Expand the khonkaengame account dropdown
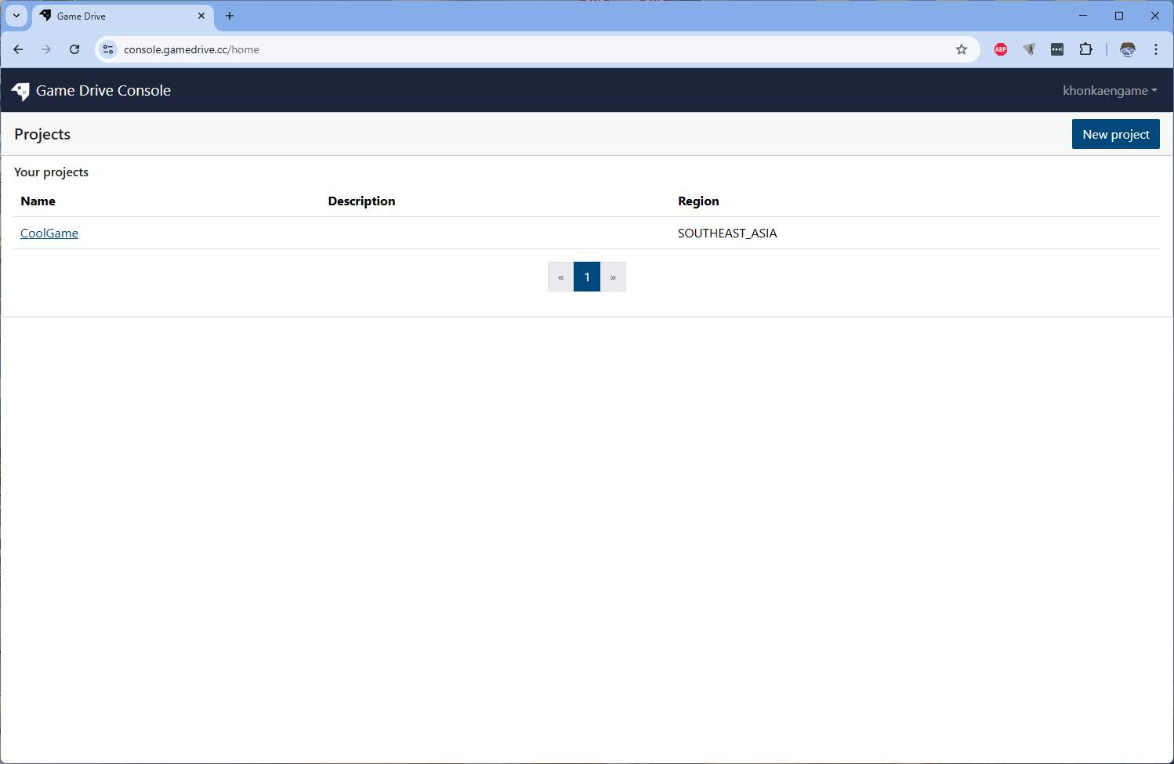 pos(1109,91)
